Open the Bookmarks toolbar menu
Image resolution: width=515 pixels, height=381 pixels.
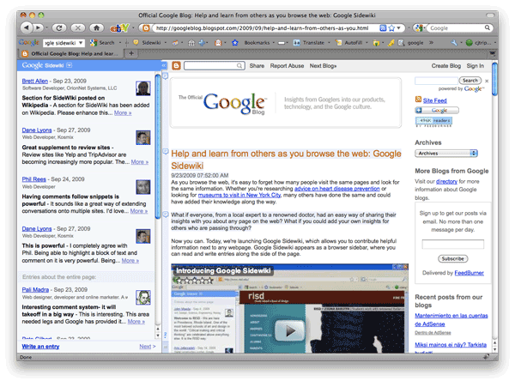(259, 43)
